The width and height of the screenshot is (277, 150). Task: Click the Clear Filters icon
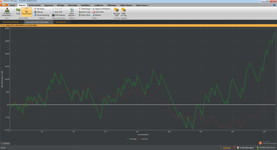click(x=99, y=12)
